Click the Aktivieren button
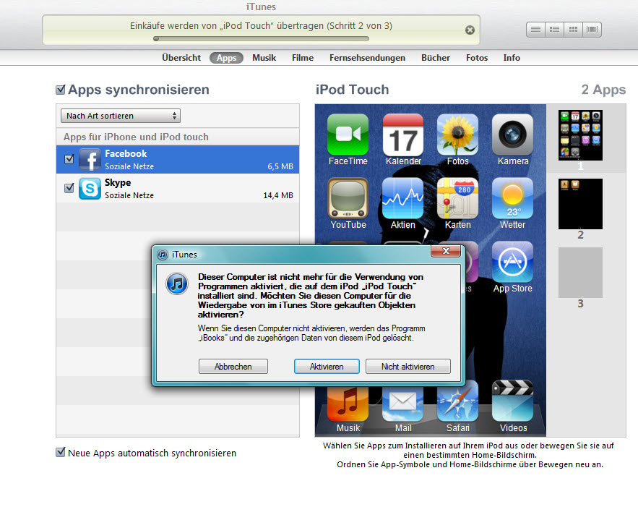Image resolution: width=638 pixels, height=520 pixels. click(x=327, y=367)
